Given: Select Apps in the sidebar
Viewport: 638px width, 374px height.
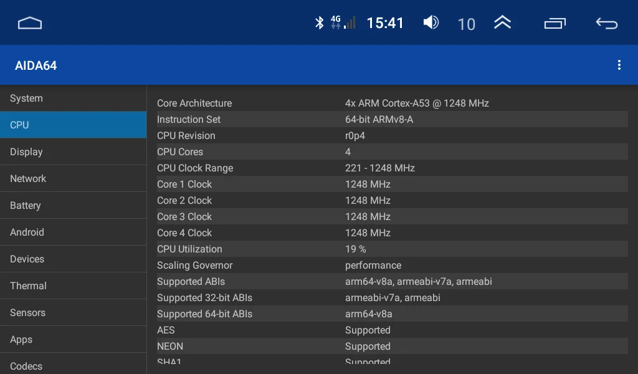Looking at the screenshot, I should pos(73,339).
